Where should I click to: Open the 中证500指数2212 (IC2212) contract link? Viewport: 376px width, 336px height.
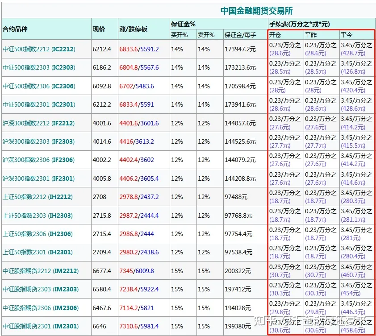[39, 49]
